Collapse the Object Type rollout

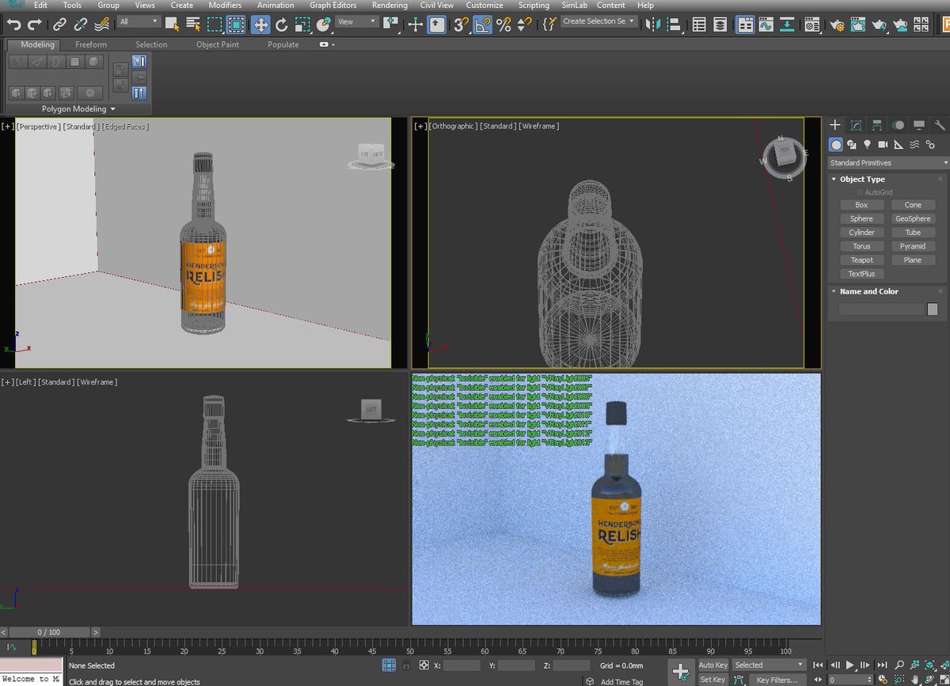pyautogui.click(x=862, y=179)
